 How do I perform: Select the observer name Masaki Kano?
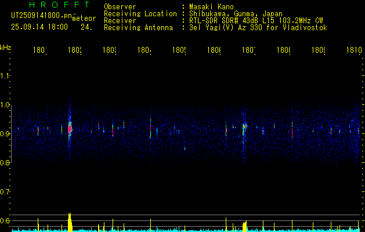point(211,7)
